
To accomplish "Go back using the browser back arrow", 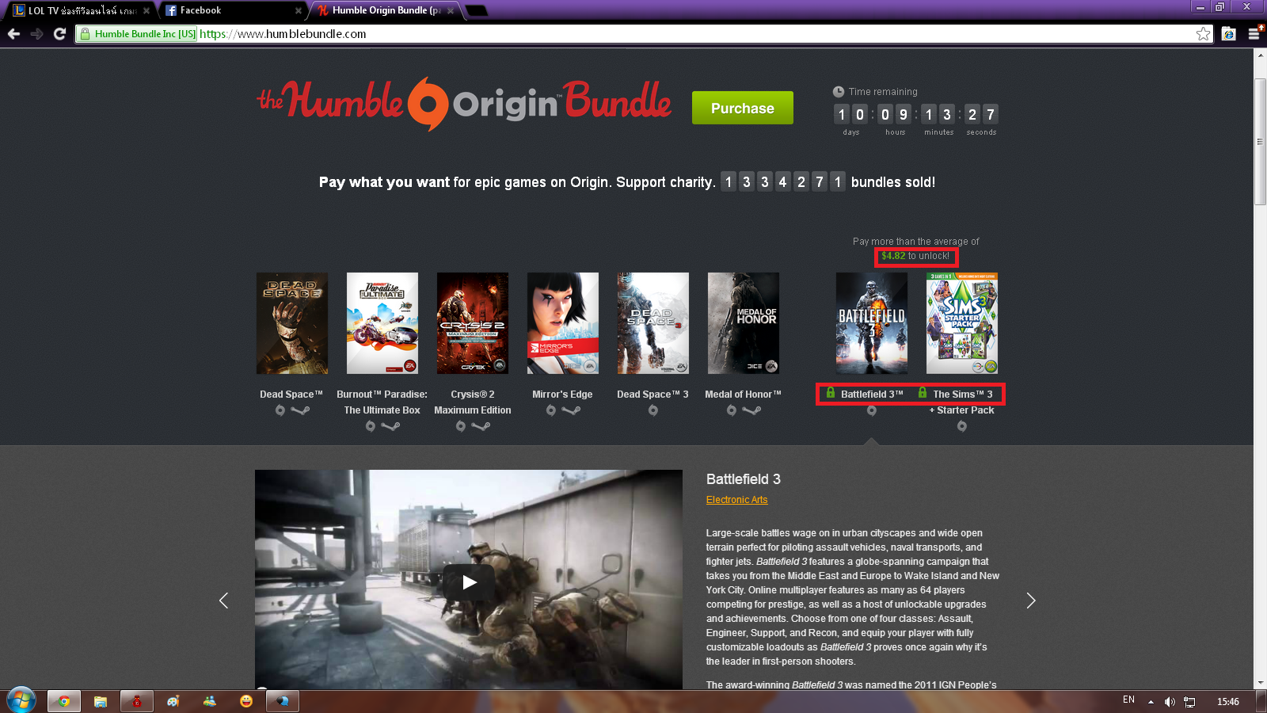I will [13, 34].
